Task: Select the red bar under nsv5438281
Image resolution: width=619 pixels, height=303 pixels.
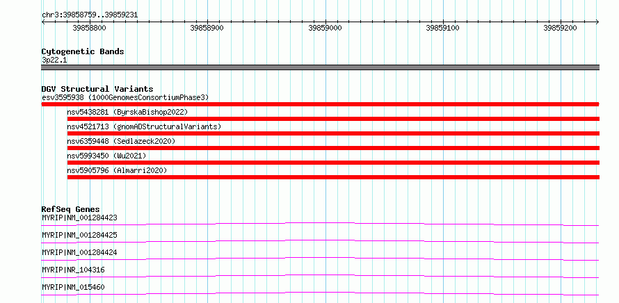Action: [333, 119]
